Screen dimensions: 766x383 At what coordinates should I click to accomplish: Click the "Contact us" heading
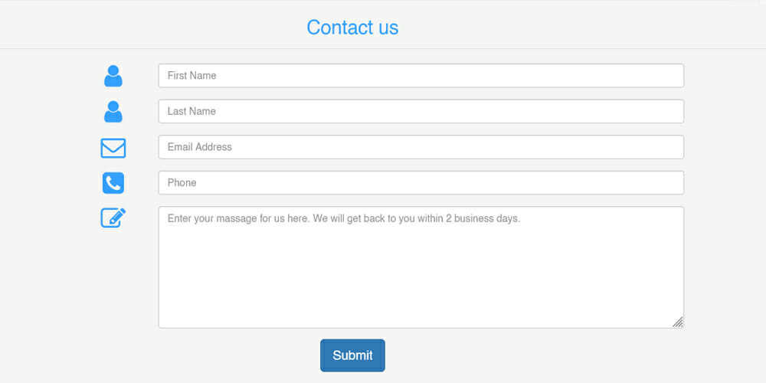[x=352, y=28]
